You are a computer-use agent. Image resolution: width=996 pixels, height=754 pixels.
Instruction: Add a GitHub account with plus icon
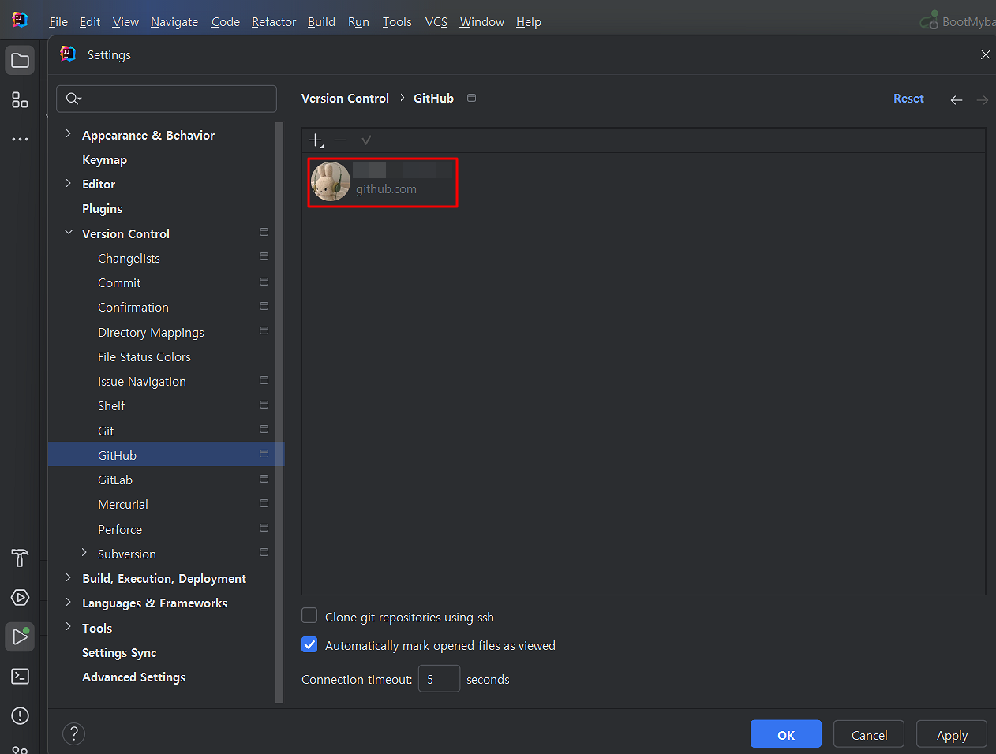point(316,140)
